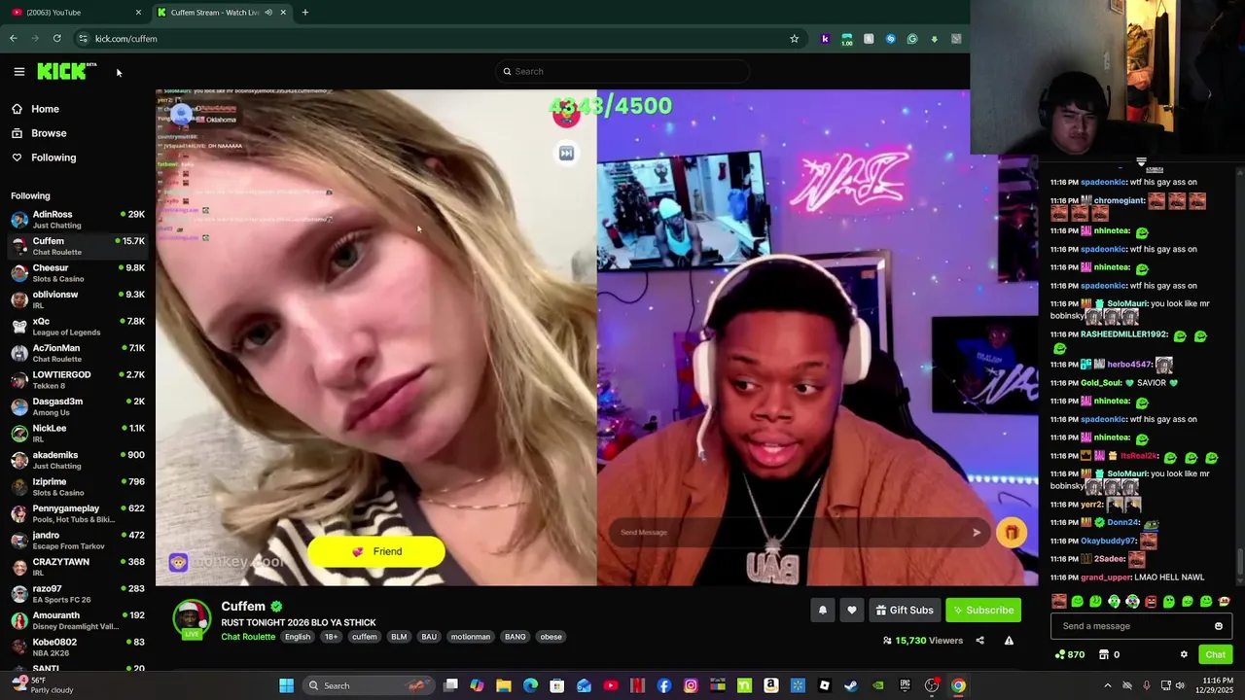The height and width of the screenshot is (700, 1245).
Task: Open Cheesur channel in Following list
Action: click(x=78, y=273)
